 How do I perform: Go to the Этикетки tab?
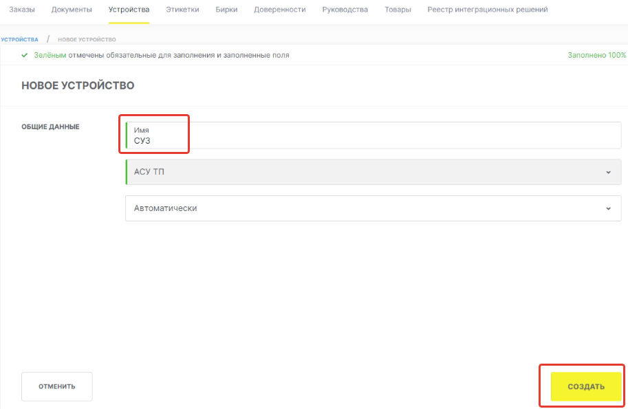click(x=182, y=10)
